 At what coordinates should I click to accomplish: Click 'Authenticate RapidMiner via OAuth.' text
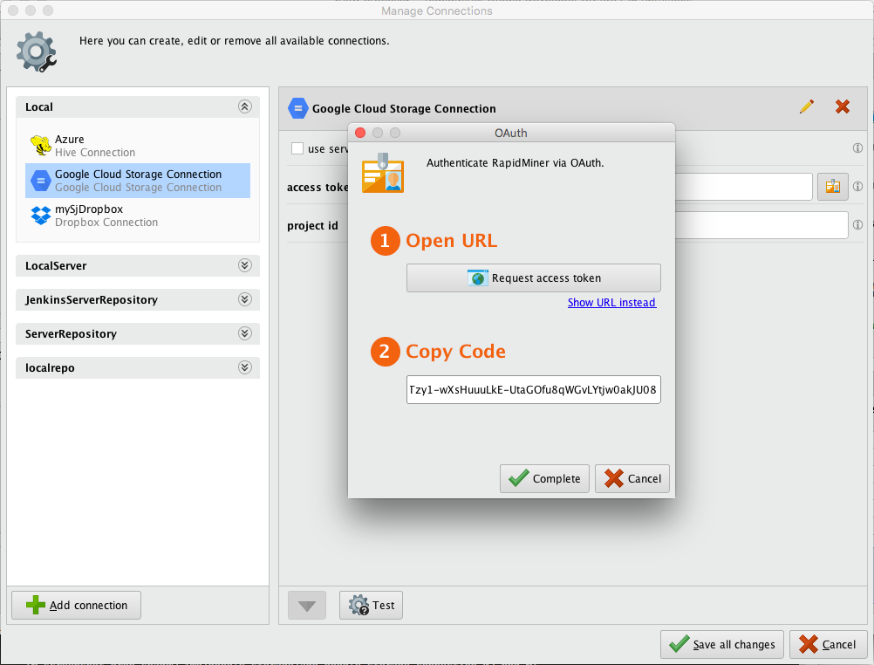coord(515,163)
